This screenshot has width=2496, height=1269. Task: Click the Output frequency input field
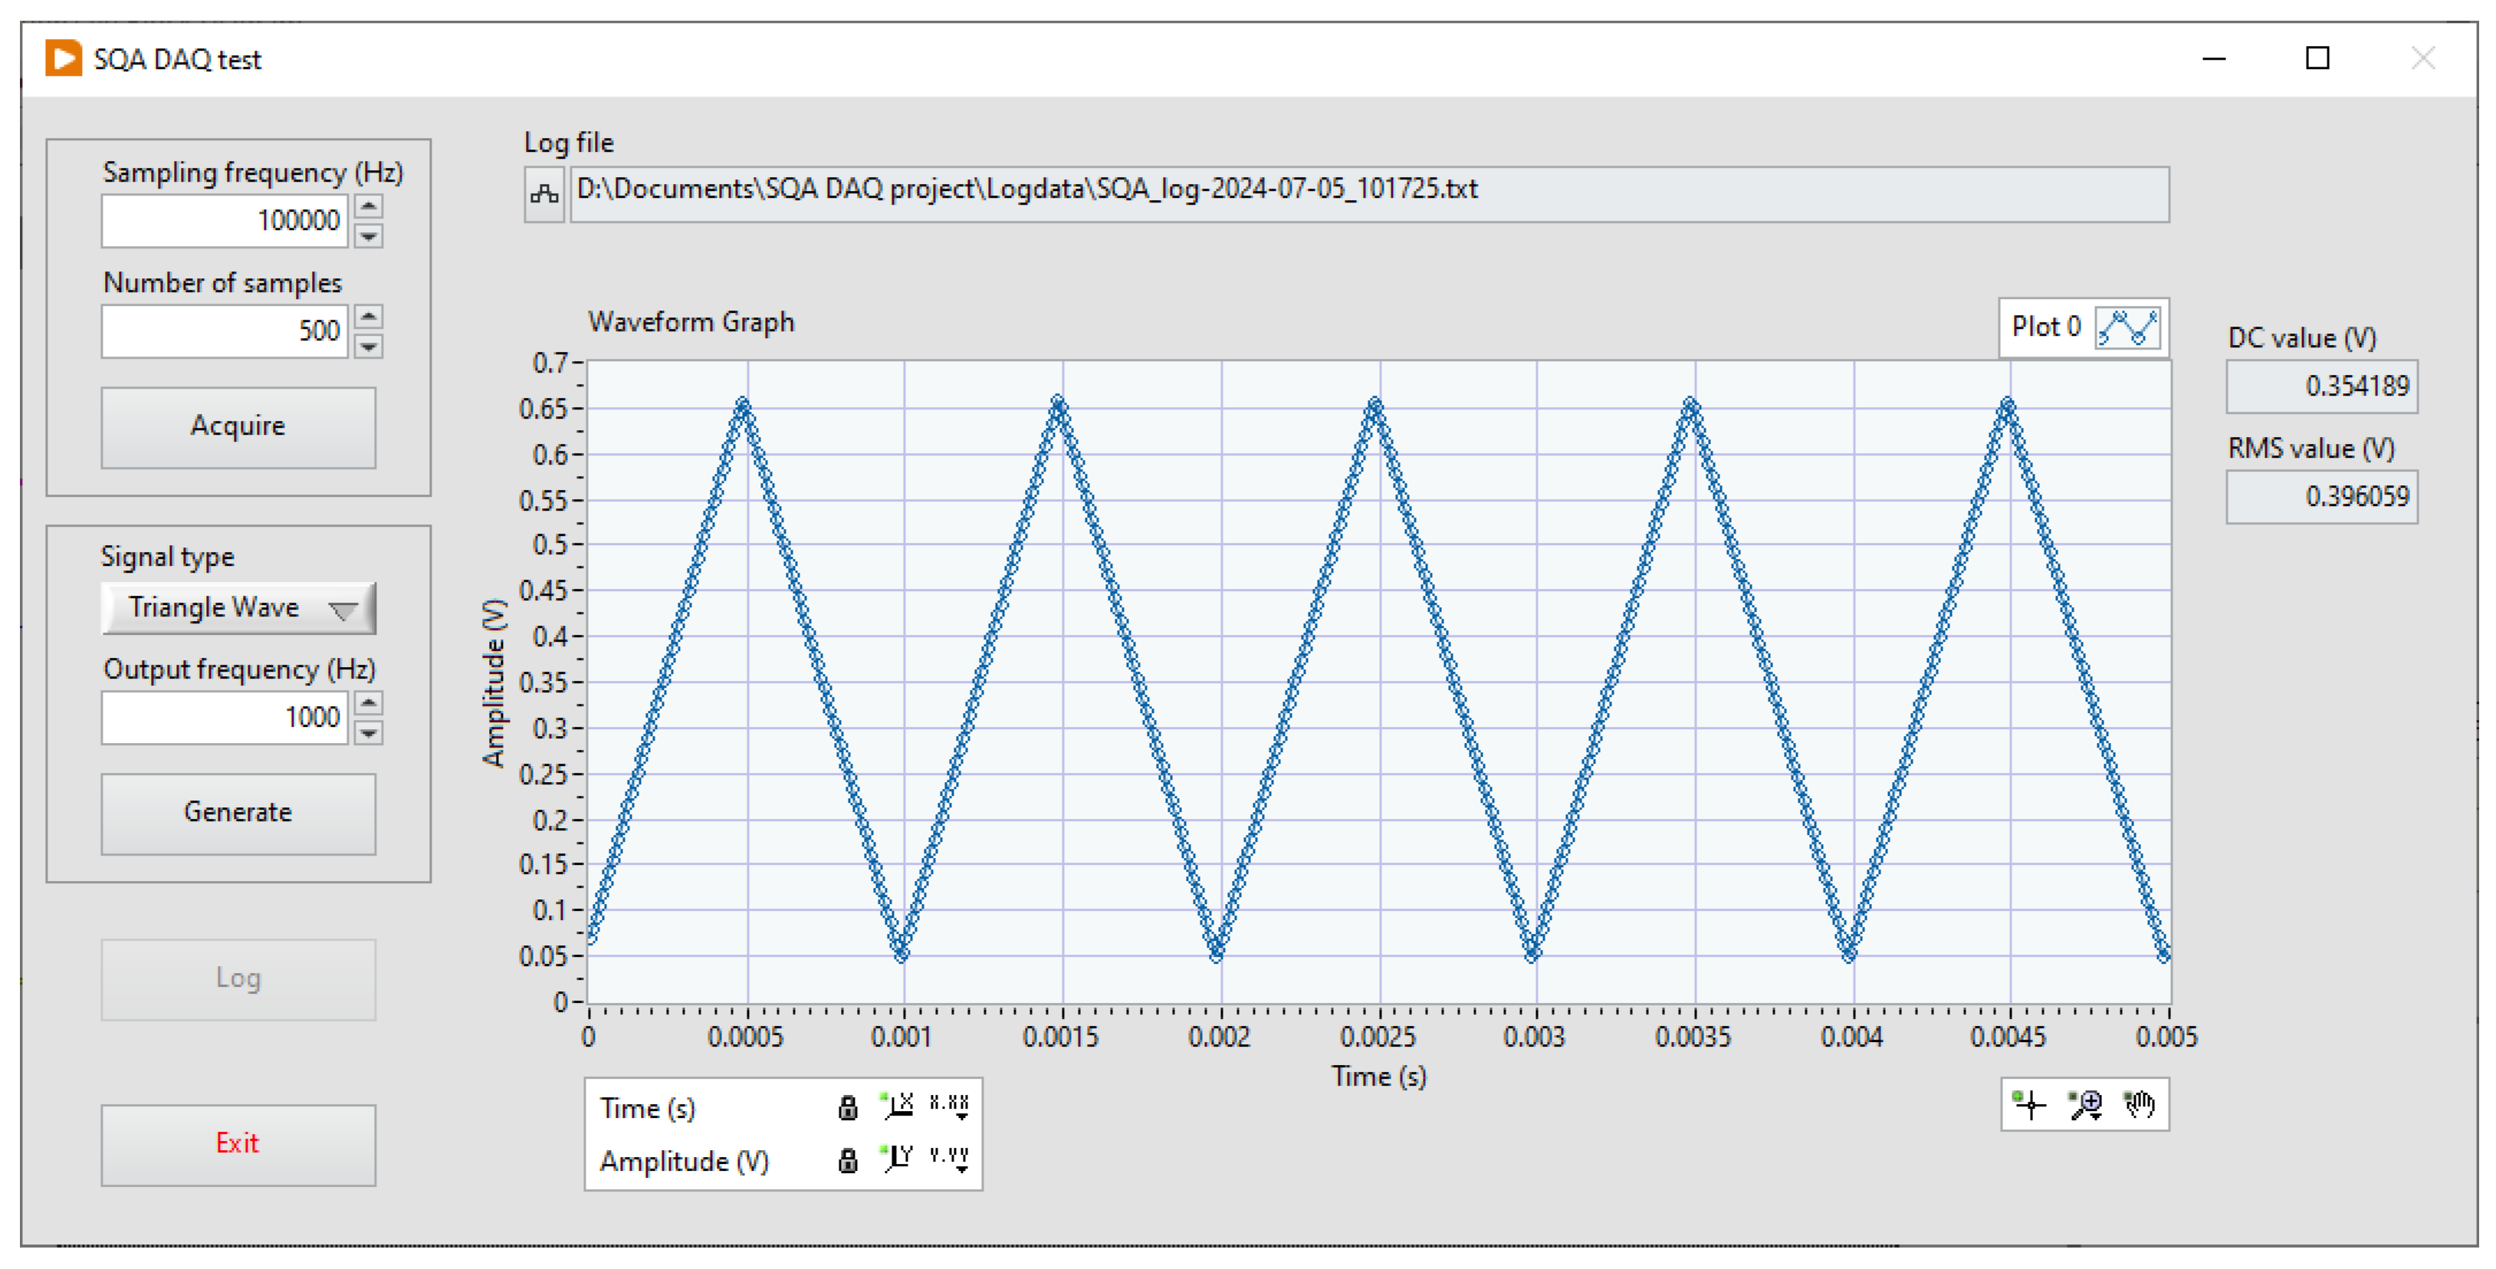225,718
